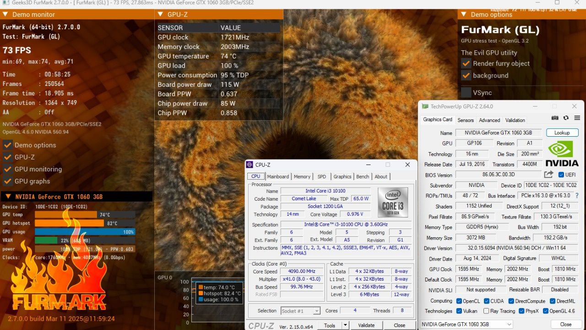Click the GPU-Z refresh icon
This screenshot has height=330, width=586.
(566, 118)
